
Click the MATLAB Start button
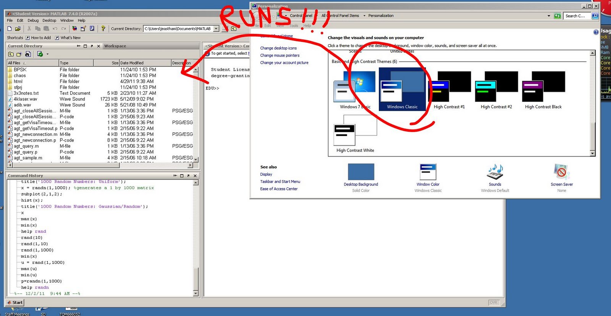point(15,303)
